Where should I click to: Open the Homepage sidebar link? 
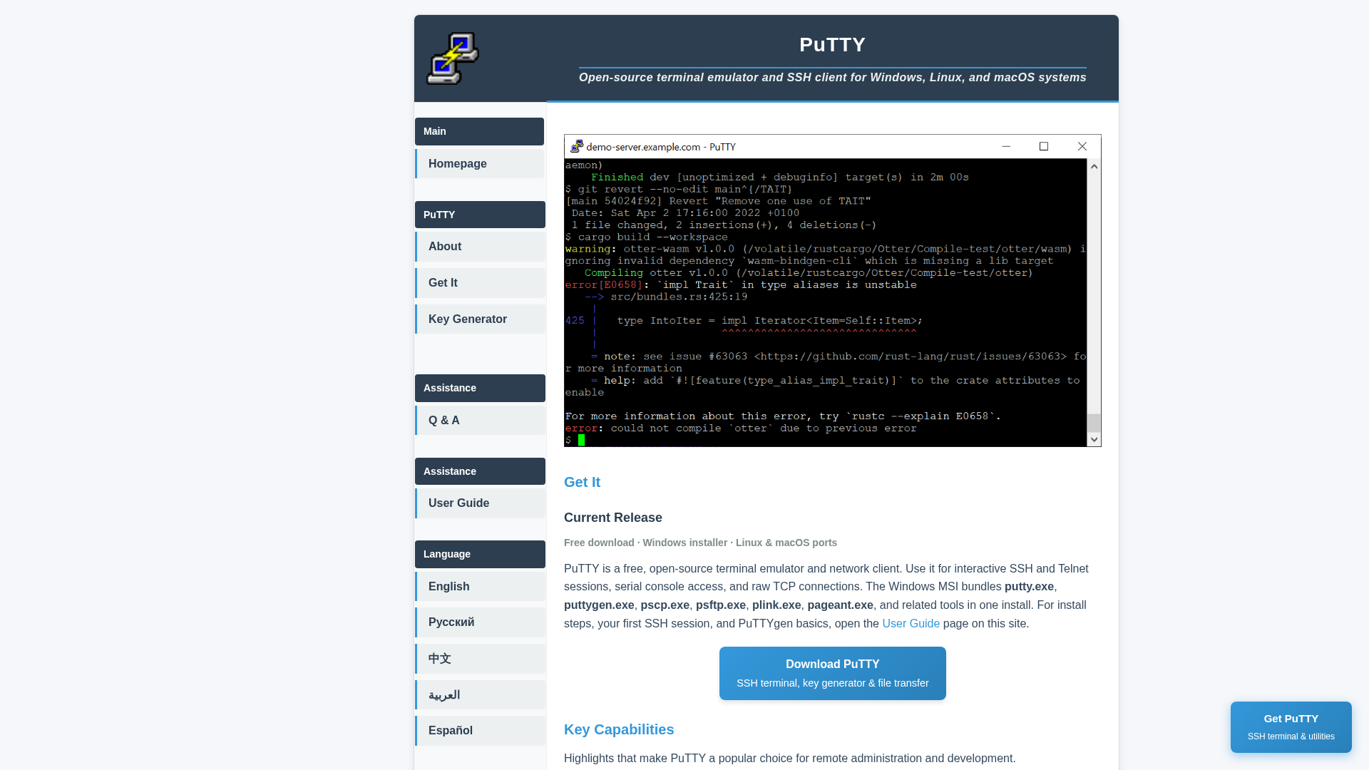click(x=479, y=164)
